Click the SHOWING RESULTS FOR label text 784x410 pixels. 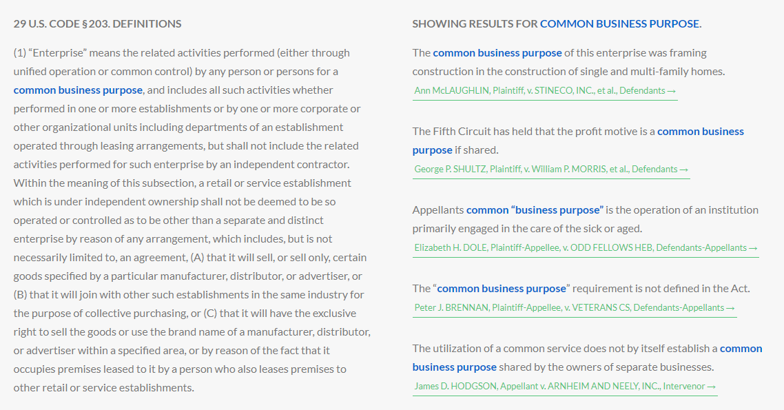coord(475,24)
